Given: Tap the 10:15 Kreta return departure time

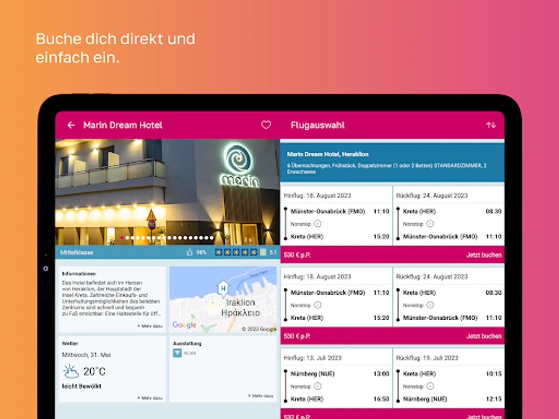Looking at the screenshot, I should pos(493,374).
